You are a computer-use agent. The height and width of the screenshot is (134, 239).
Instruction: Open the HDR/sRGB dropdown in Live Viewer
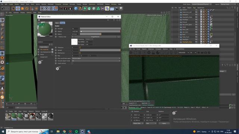click(x=184, y=52)
